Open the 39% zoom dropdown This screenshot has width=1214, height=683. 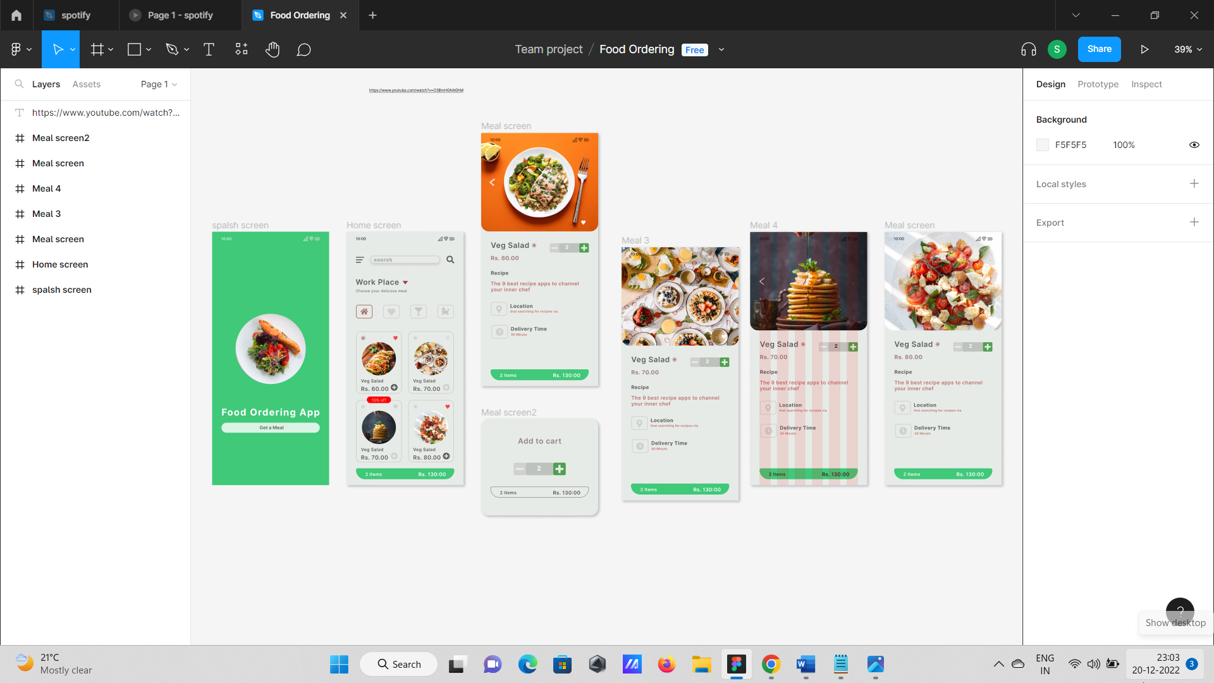click(x=1188, y=49)
